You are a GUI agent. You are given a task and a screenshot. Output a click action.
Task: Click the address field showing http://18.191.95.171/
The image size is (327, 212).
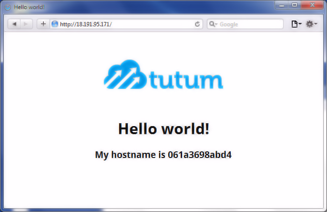pos(124,24)
